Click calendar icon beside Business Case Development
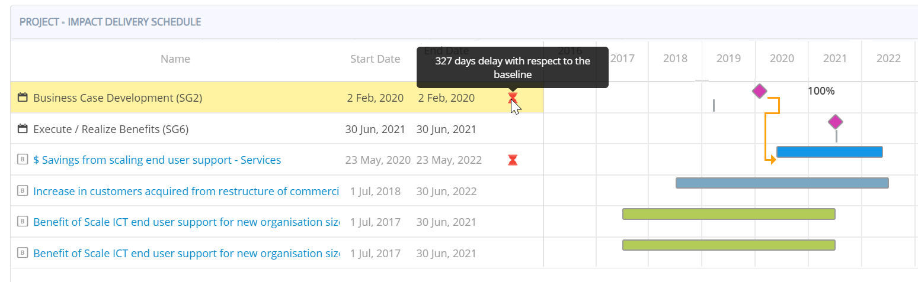The width and height of the screenshot is (918, 282). click(23, 98)
